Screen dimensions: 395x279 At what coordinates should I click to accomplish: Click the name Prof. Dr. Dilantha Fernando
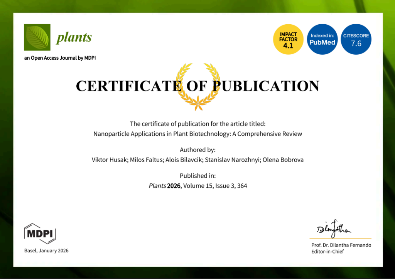[x=341, y=245]
